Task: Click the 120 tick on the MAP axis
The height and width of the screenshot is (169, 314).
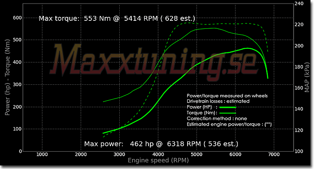Action: (299, 130)
